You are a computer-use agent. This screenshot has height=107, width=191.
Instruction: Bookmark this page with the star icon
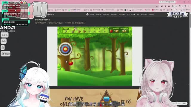point(157,6)
